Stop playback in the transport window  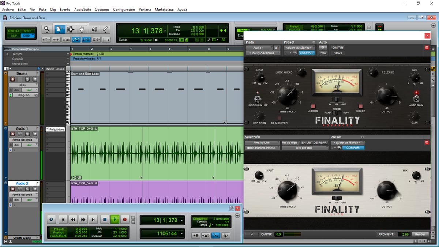[x=105, y=220]
